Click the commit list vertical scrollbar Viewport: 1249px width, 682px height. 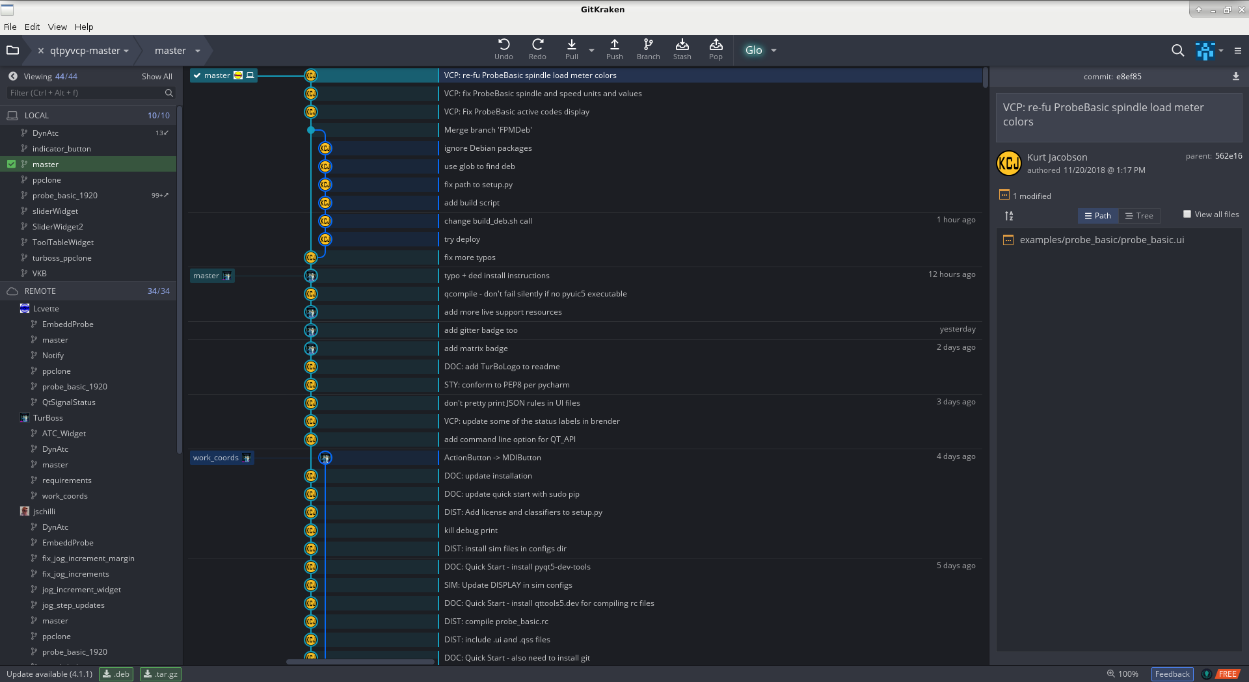tap(985, 77)
